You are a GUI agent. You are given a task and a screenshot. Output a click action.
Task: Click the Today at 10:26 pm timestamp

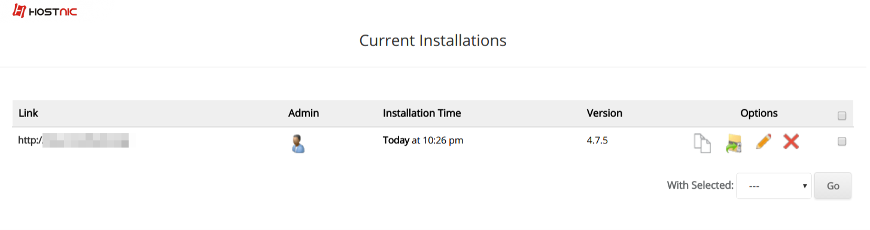pyautogui.click(x=423, y=141)
